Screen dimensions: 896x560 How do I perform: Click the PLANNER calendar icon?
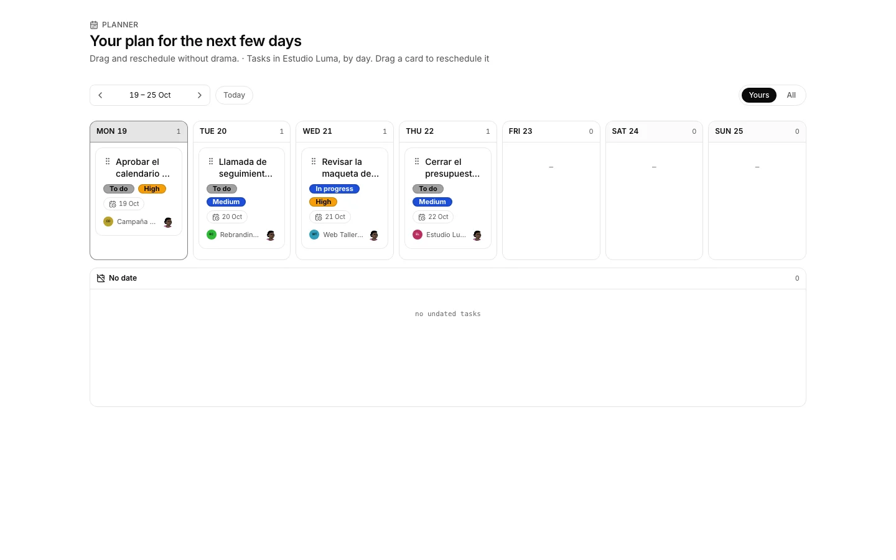pyautogui.click(x=94, y=25)
